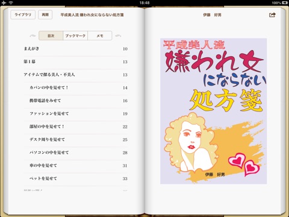The height and width of the screenshot is (217, 289).
Task: Tap the book cover image
Action: click(x=213, y=111)
